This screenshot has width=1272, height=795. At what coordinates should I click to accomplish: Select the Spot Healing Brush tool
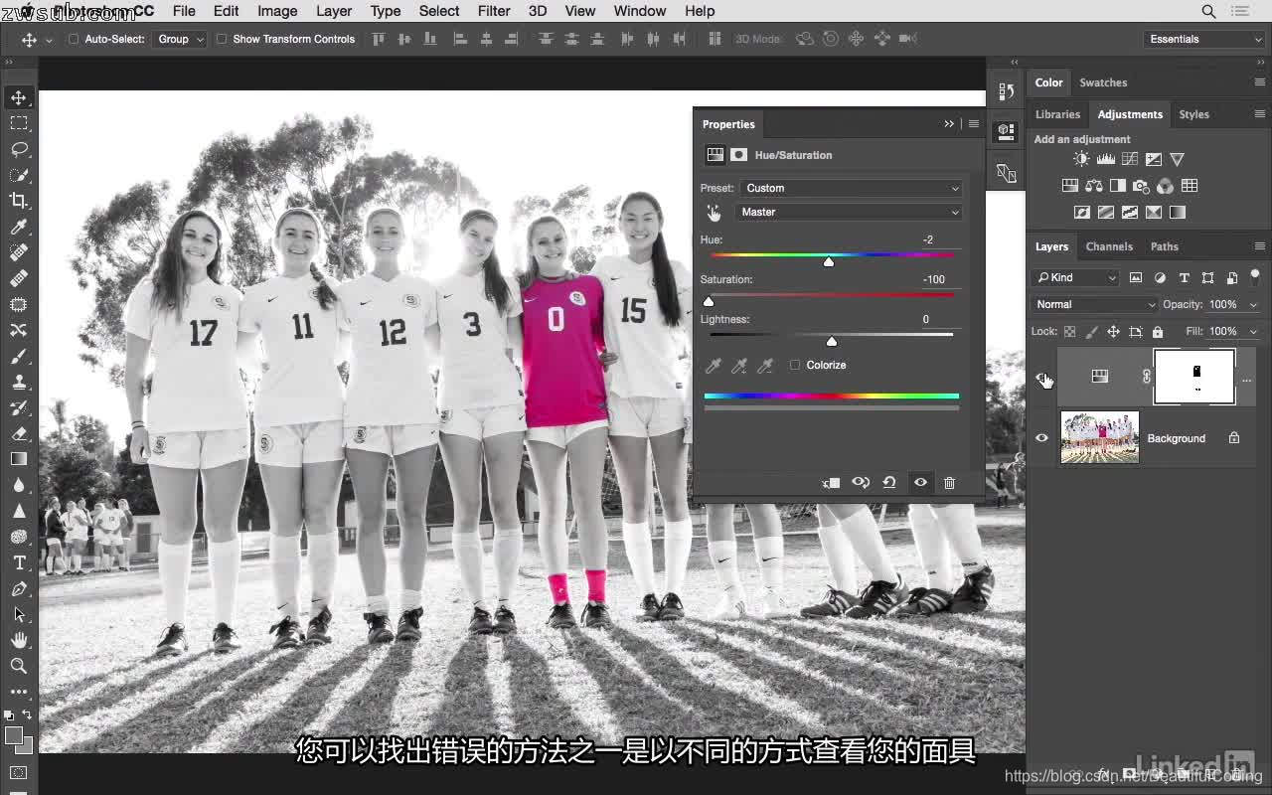pos(19,252)
